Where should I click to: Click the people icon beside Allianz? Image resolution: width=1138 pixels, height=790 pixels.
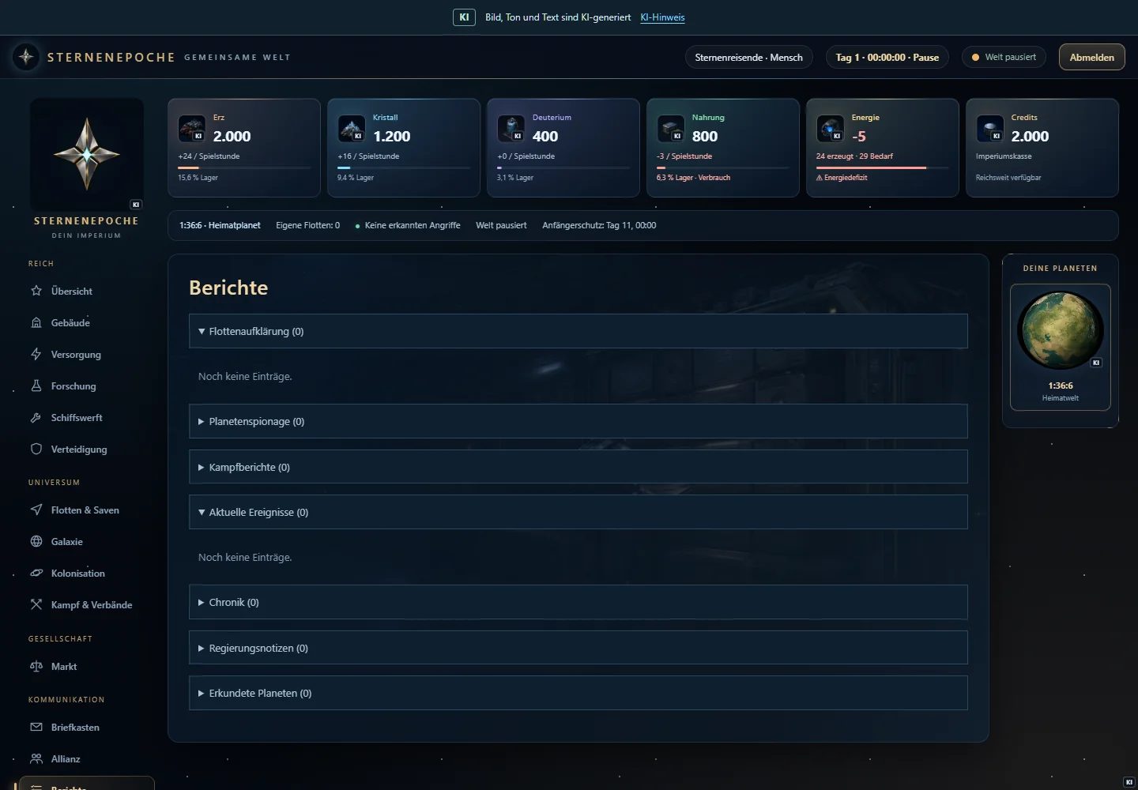(36, 758)
